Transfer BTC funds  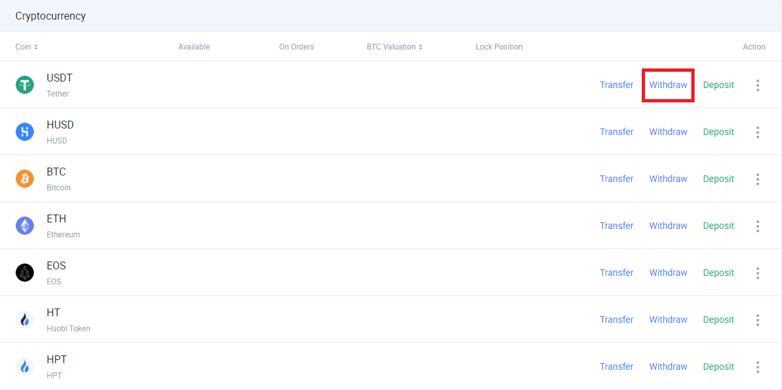(x=616, y=179)
